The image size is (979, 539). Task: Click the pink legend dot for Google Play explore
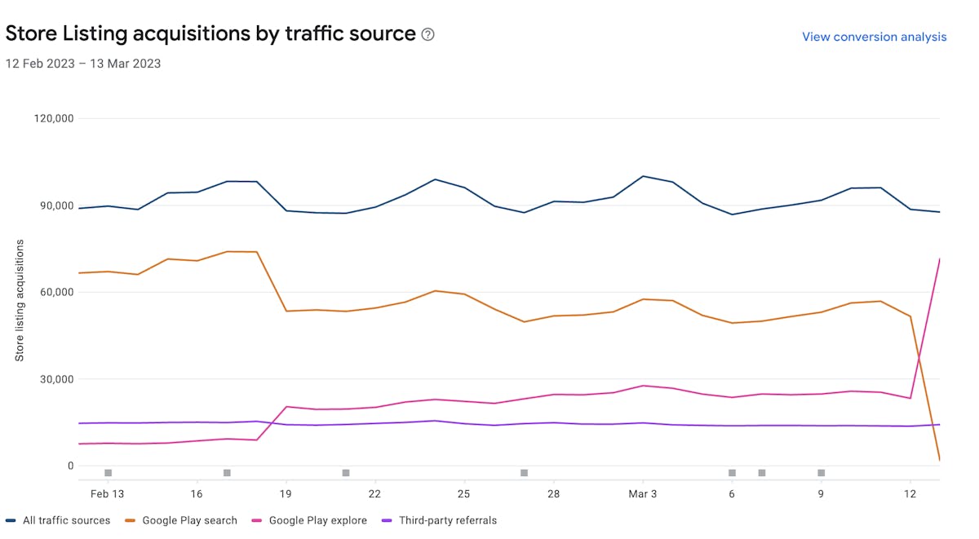coord(258,520)
